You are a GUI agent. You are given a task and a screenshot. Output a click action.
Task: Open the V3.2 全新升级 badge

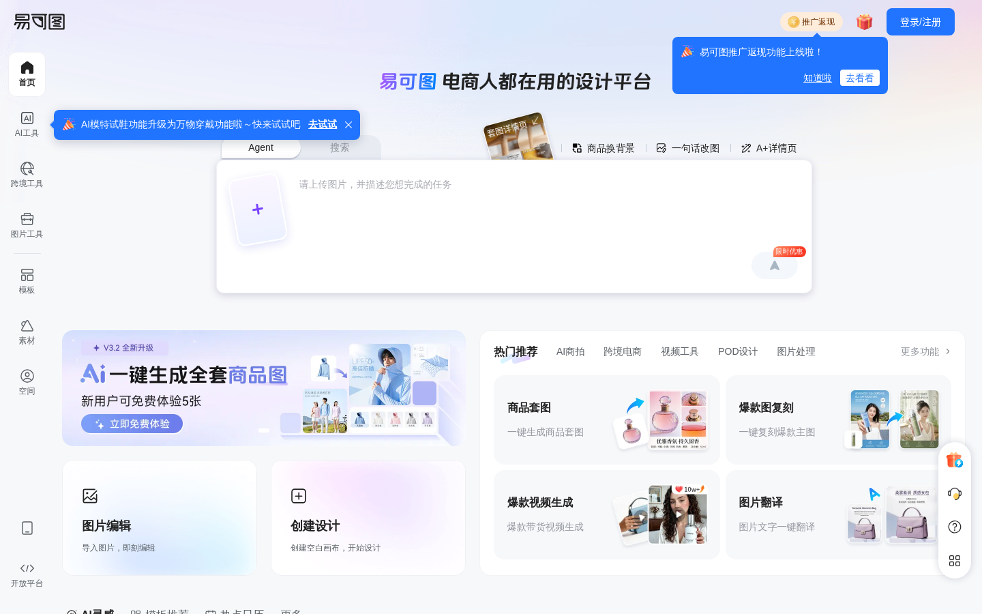pos(125,348)
